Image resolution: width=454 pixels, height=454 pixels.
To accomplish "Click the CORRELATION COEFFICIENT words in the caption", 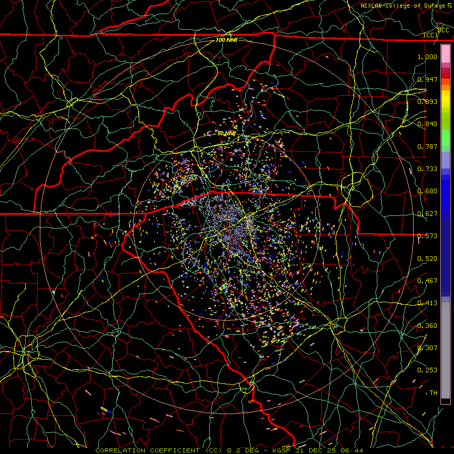I will click(x=147, y=450).
